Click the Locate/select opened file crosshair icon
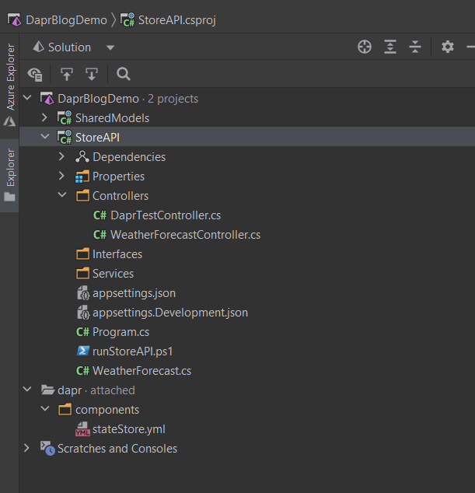This screenshot has width=475, height=493. 365,47
